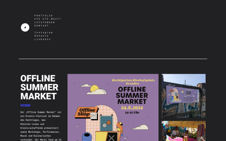Screen dimensions: 226x141
Task: Open the EYE EYE WHAT? page
Action: point(48,19)
